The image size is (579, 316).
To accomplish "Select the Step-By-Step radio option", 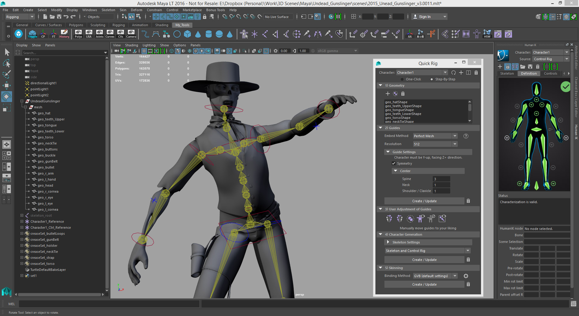I will coord(432,79).
